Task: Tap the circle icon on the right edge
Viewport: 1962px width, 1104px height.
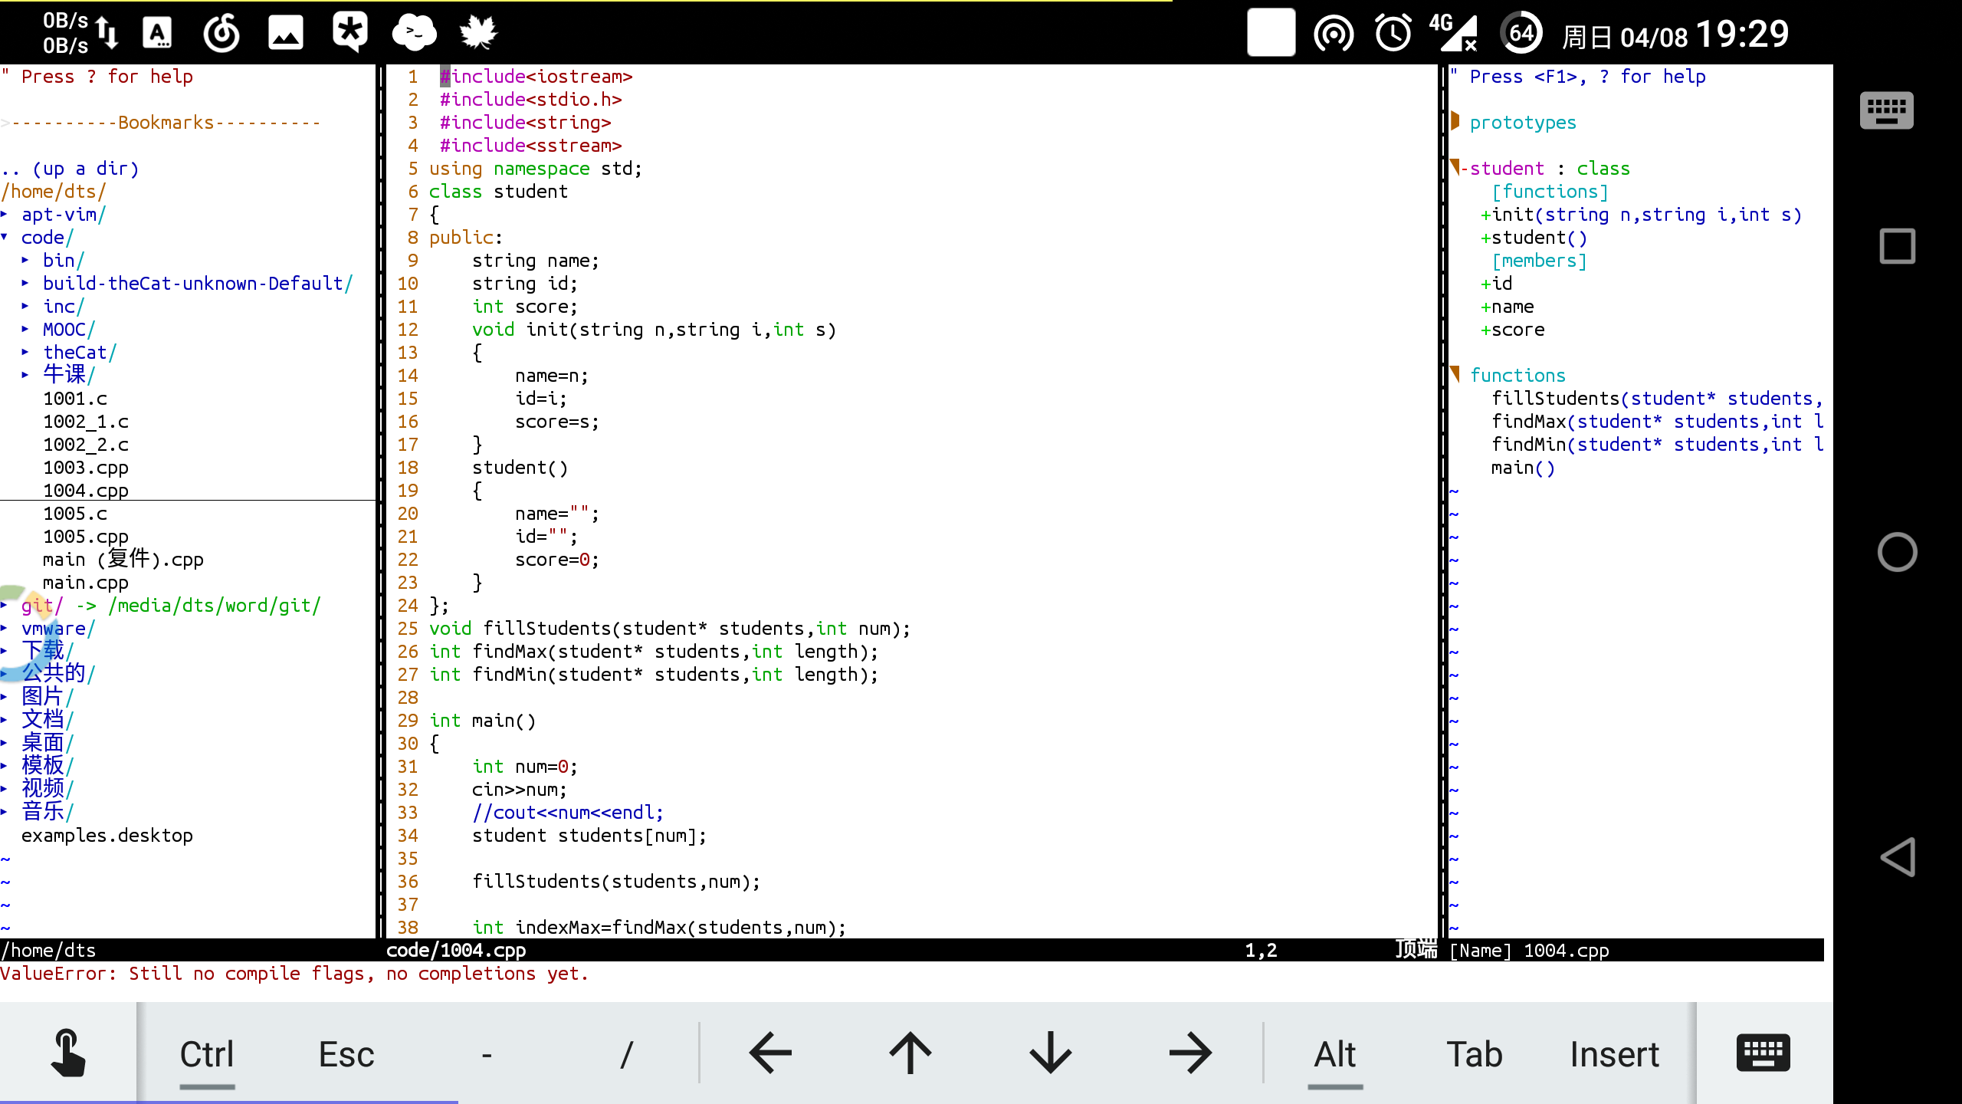Action: pyautogui.click(x=1897, y=551)
